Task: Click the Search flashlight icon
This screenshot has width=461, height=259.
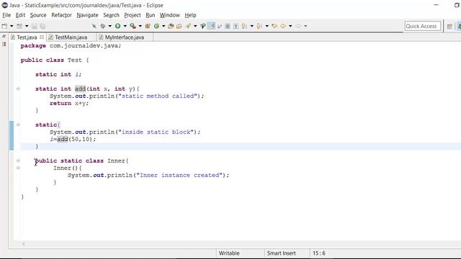Action: click(x=189, y=26)
